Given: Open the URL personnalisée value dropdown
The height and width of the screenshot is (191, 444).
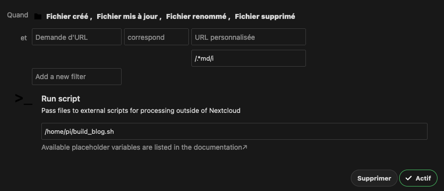Looking at the screenshot, I should [249, 37].
